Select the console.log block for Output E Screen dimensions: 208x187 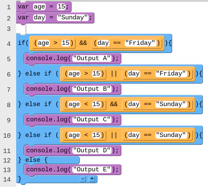coord(72,170)
